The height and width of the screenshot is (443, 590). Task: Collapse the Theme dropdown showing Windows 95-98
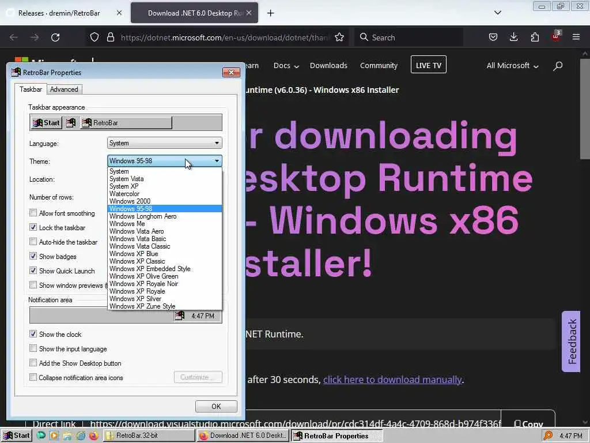164,161
